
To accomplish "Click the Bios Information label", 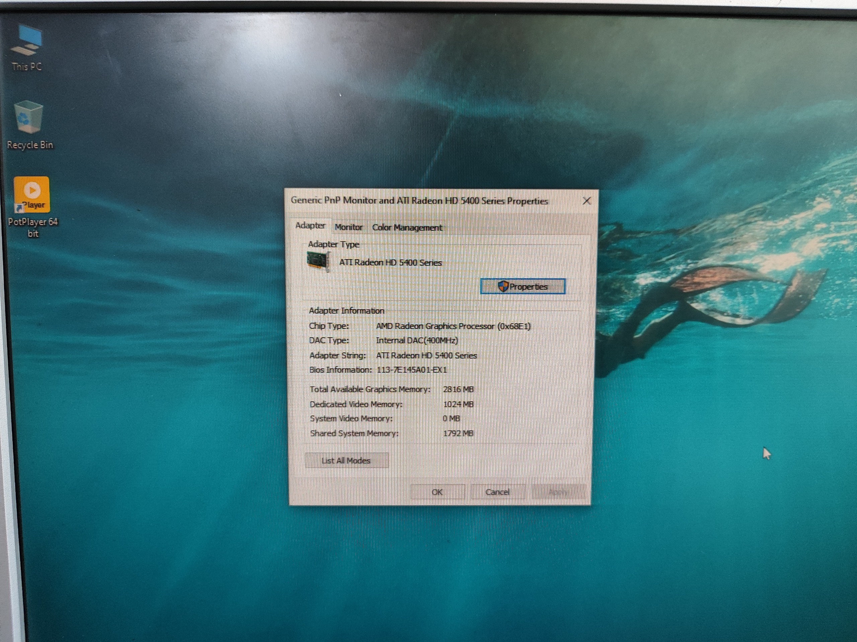I will click(340, 369).
